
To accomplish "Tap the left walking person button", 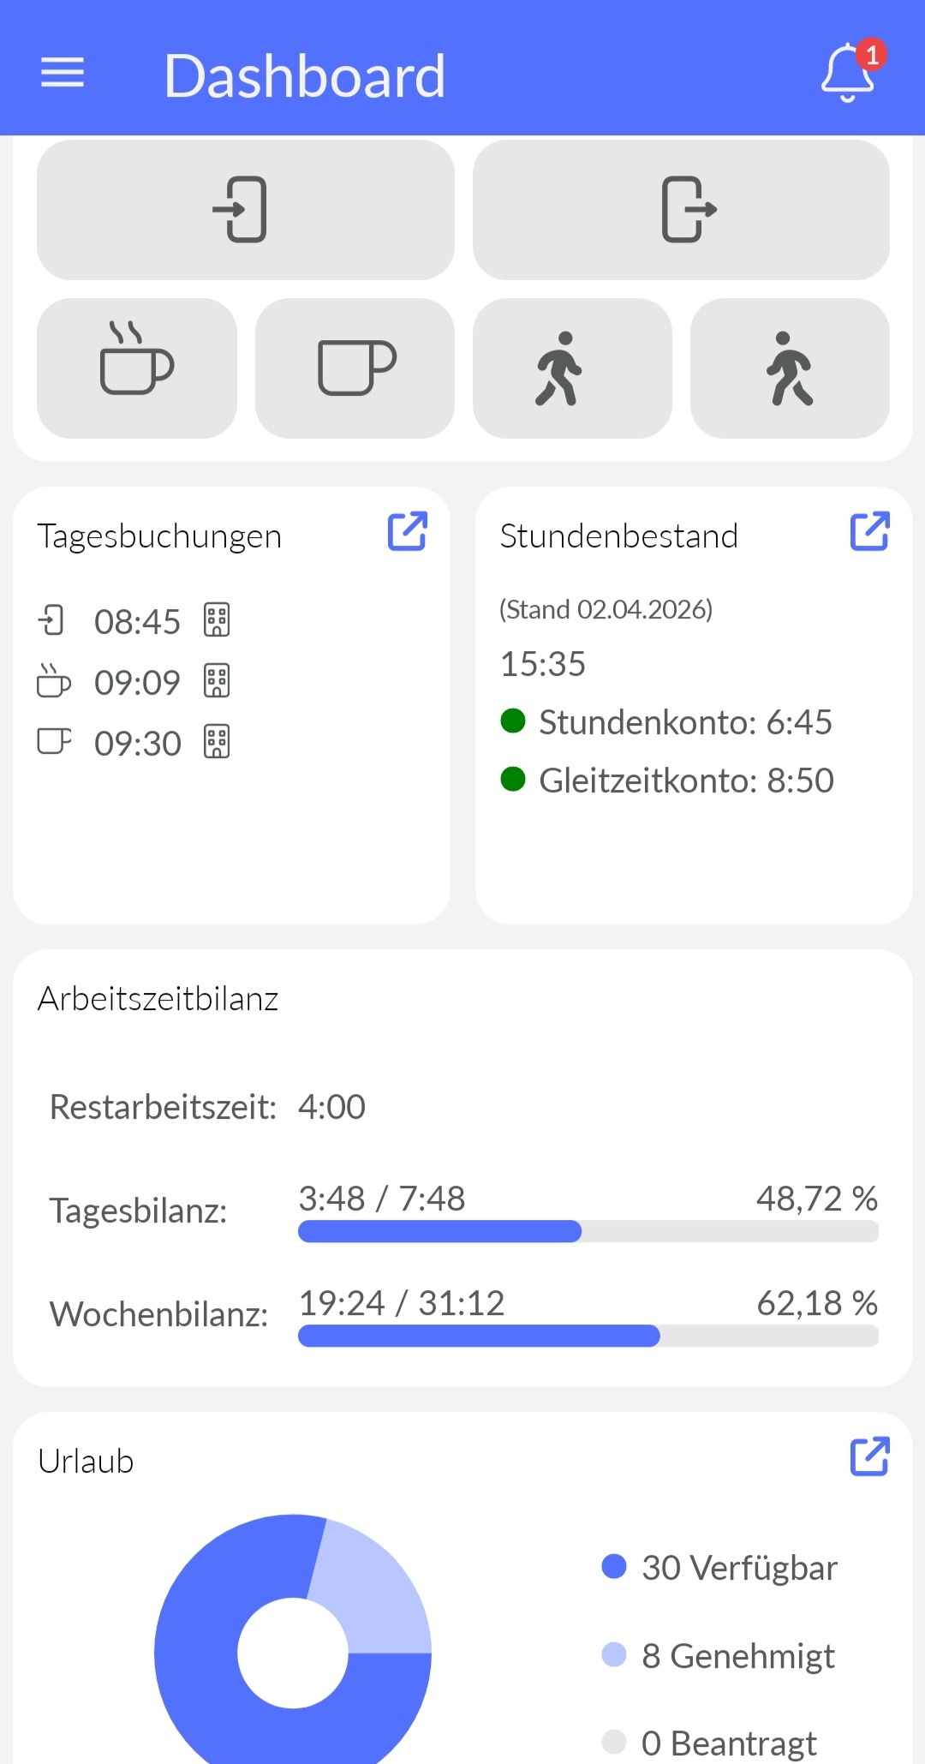I will 572,368.
